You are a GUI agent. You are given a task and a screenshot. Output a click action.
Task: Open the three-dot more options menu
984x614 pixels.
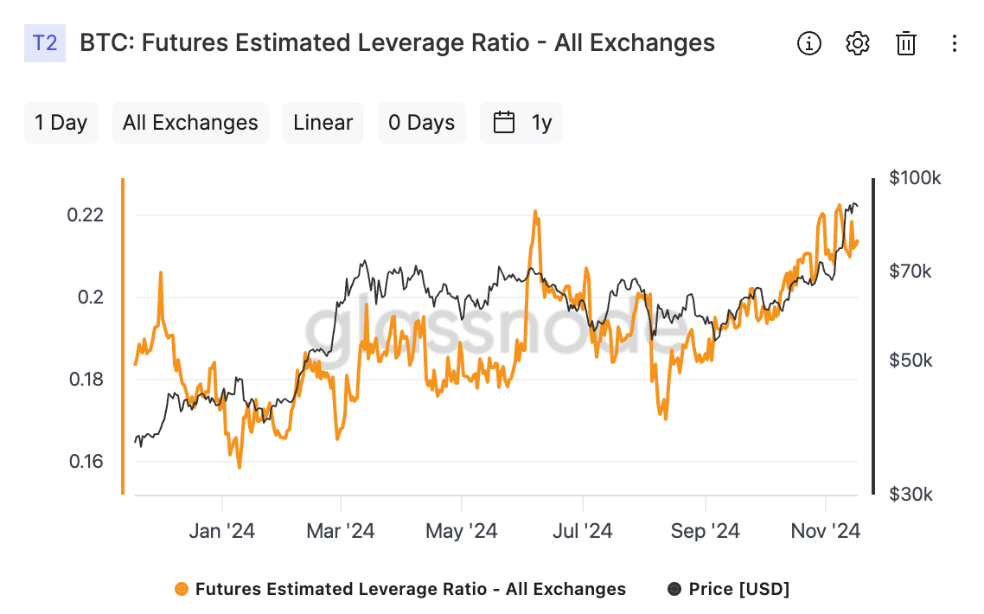coord(954,43)
